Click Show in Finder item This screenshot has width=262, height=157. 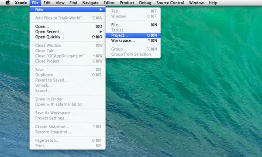[68, 99]
